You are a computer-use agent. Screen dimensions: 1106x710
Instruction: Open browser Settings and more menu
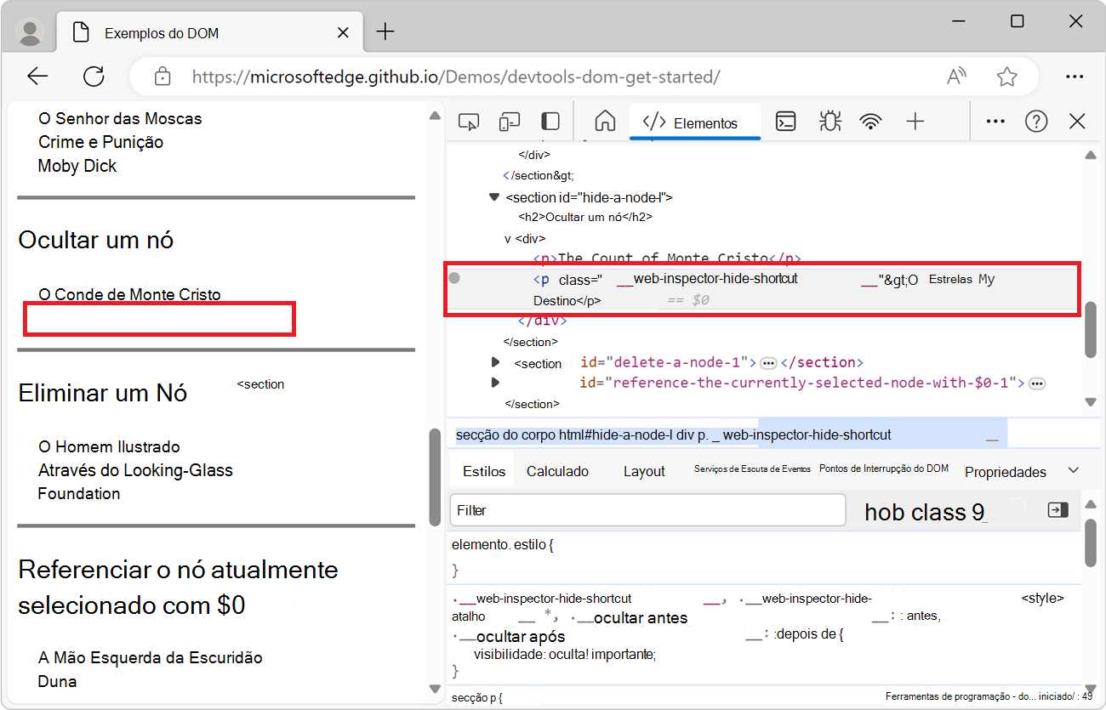[x=1075, y=77]
